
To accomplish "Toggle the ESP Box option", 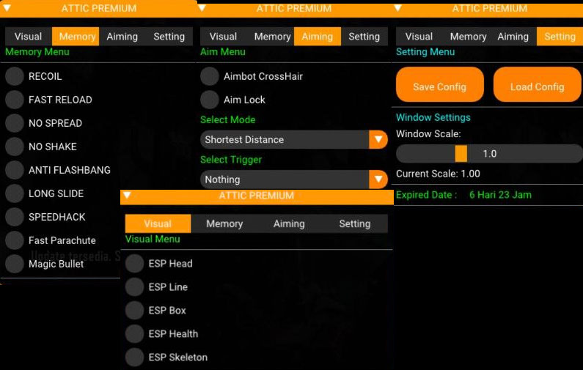I will pyautogui.click(x=135, y=311).
